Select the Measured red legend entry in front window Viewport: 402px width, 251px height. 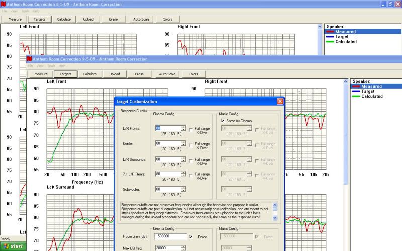click(x=372, y=86)
